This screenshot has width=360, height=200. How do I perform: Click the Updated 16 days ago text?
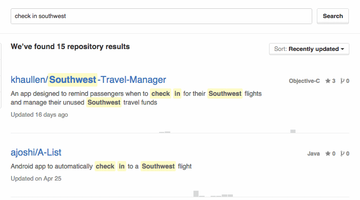coord(39,114)
